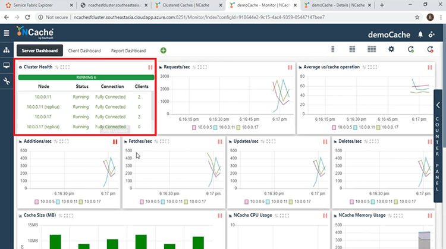Image resolution: width=446 pixels, height=249 pixels.
Task: Open the notifications bell
Action: (420, 34)
